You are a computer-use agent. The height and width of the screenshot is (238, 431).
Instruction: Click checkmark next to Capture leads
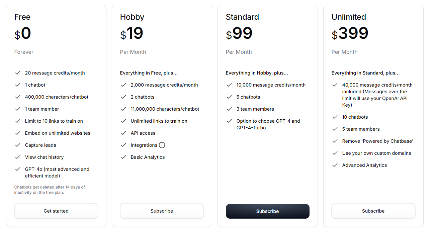tap(18, 145)
